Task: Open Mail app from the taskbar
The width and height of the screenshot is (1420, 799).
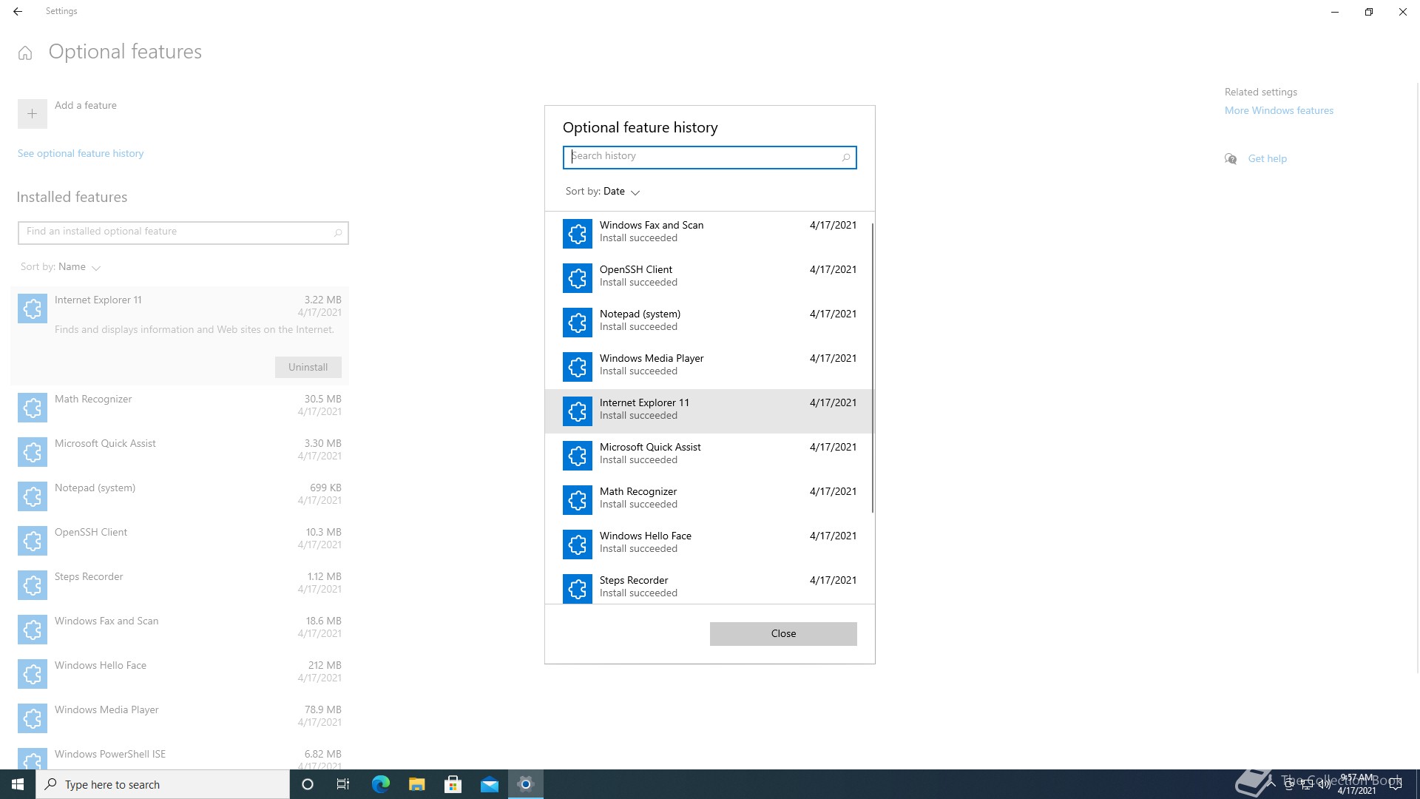Action: pyautogui.click(x=490, y=784)
